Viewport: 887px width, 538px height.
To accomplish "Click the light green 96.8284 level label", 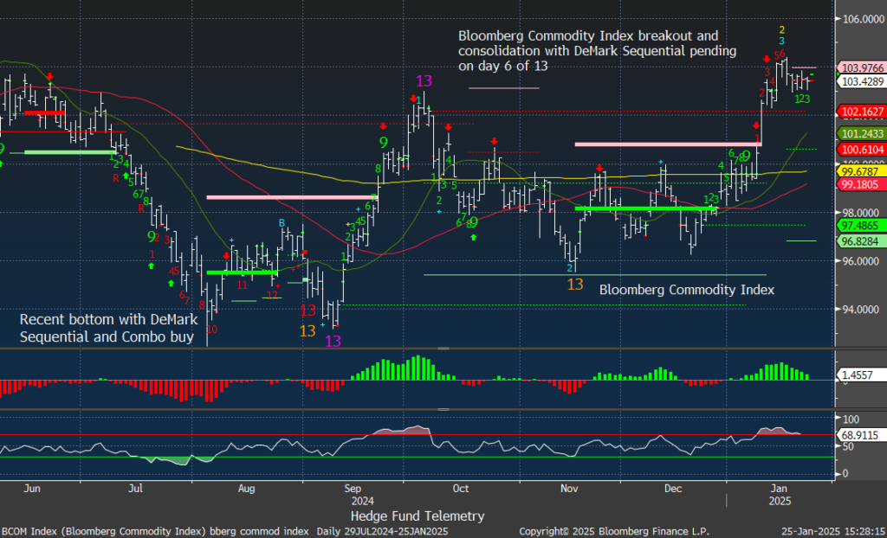I will (860, 241).
